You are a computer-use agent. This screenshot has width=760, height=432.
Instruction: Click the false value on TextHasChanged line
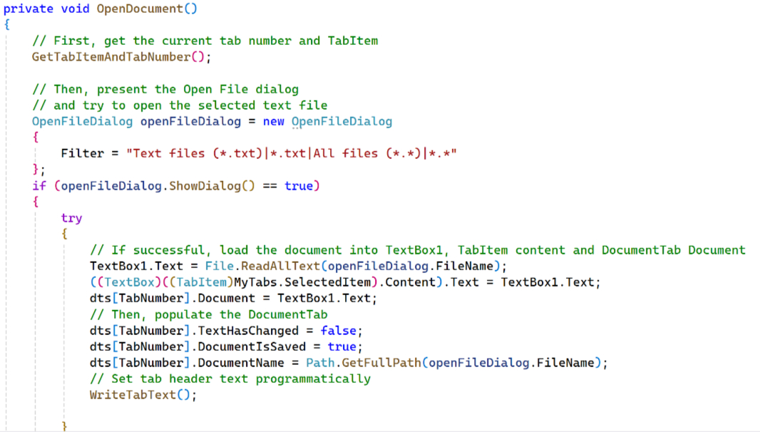coord(339,331)
